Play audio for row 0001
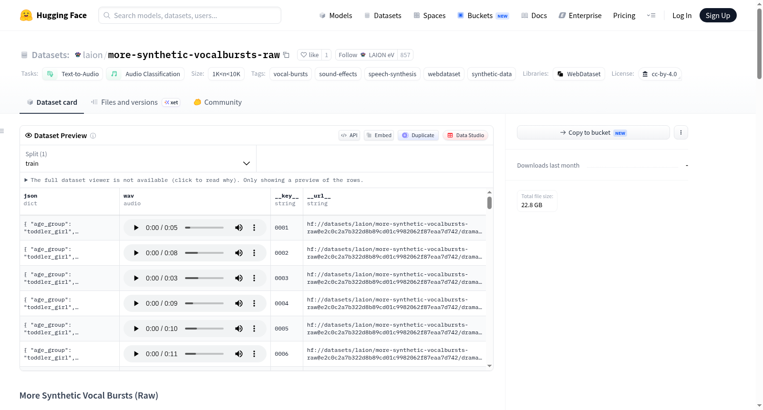 point(136,228)
